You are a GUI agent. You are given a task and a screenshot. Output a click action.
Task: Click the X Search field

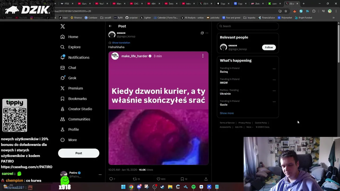pos(248,26)
